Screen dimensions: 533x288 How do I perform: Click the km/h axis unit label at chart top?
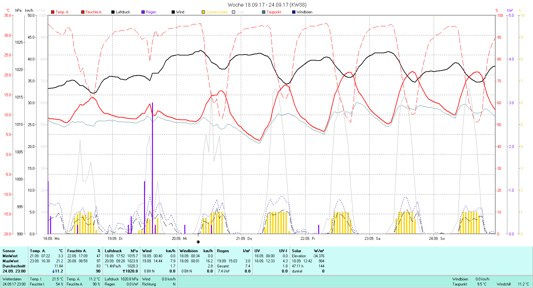tap(29, 10)
